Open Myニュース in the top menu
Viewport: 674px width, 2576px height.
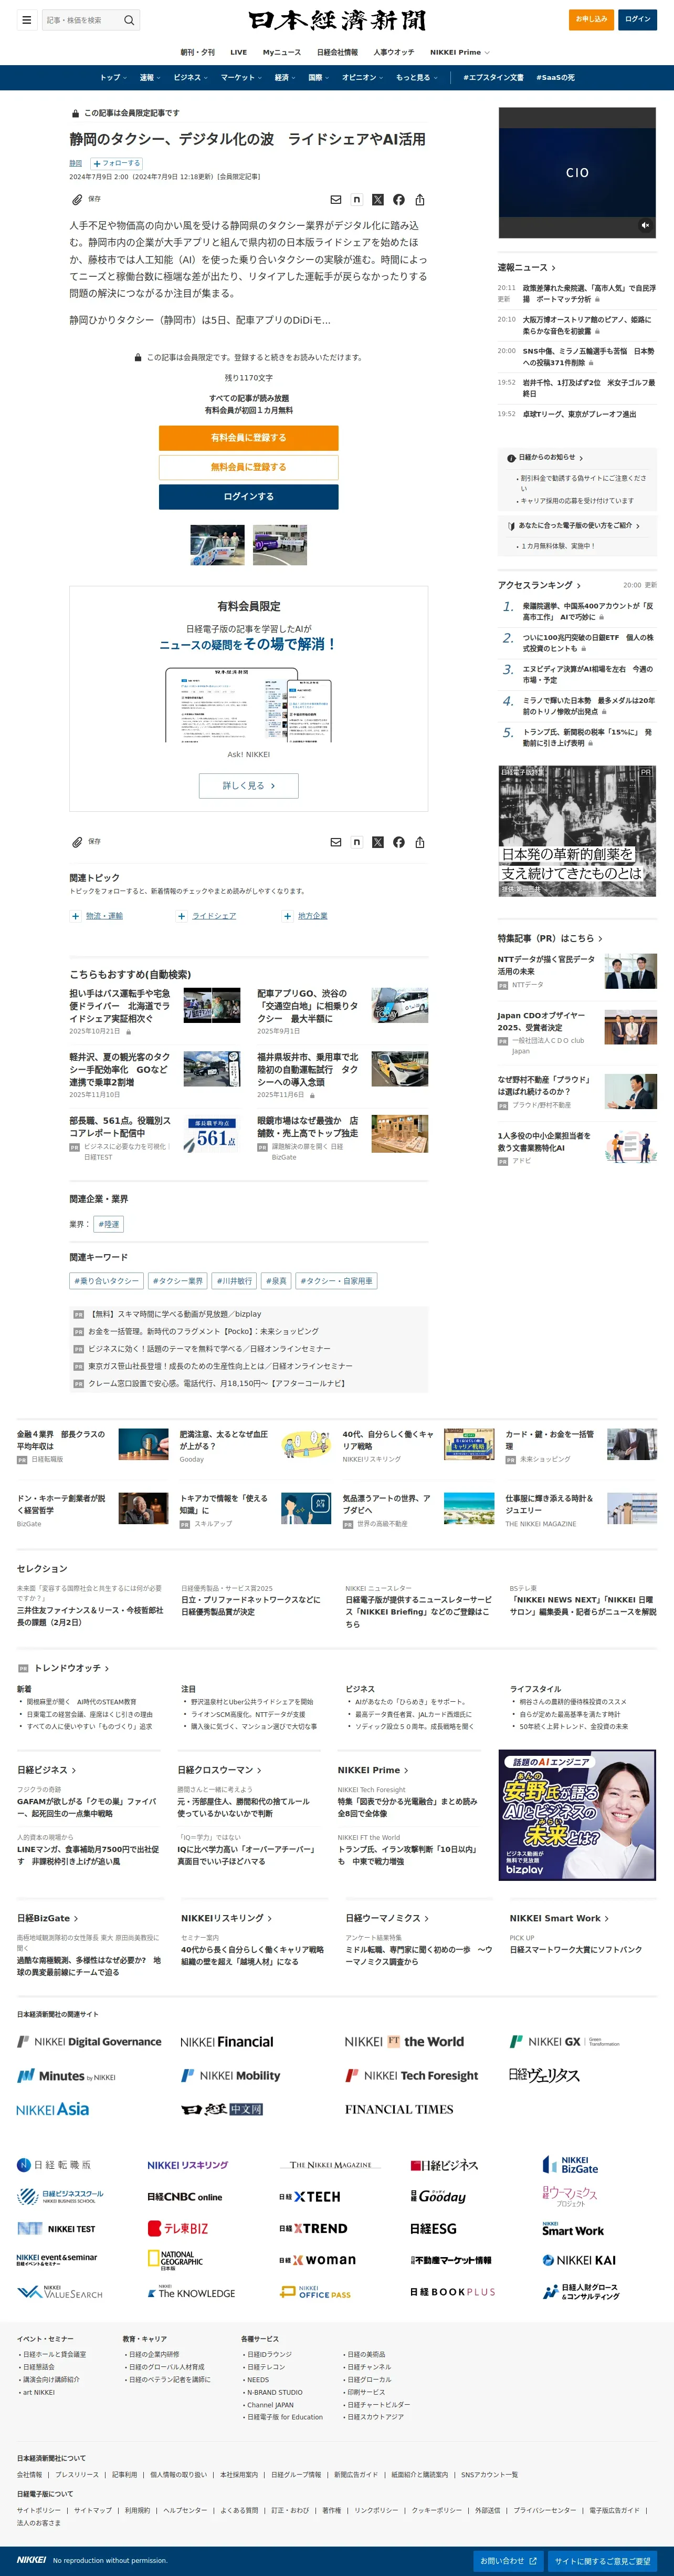(x=281, y=52)
